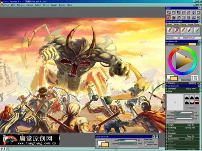This screenshot has height=151, width=202.
Task: Select the red-outlined brush tip profile
Action: coord(197,103)
